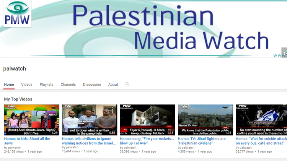Click the 1:29 duration badge

pyautogui.click(x=54, y=133)
